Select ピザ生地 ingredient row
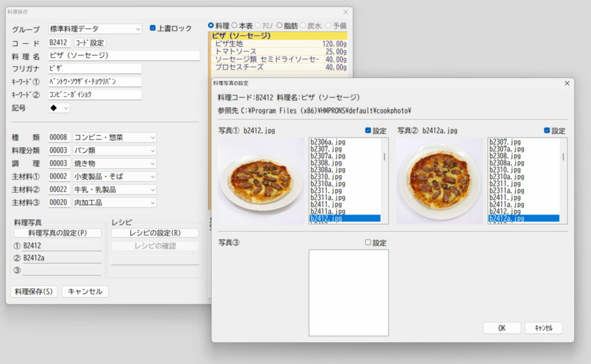Image resolution: width=591 pixels, height=364 pixels. click(x=279, y=44)
